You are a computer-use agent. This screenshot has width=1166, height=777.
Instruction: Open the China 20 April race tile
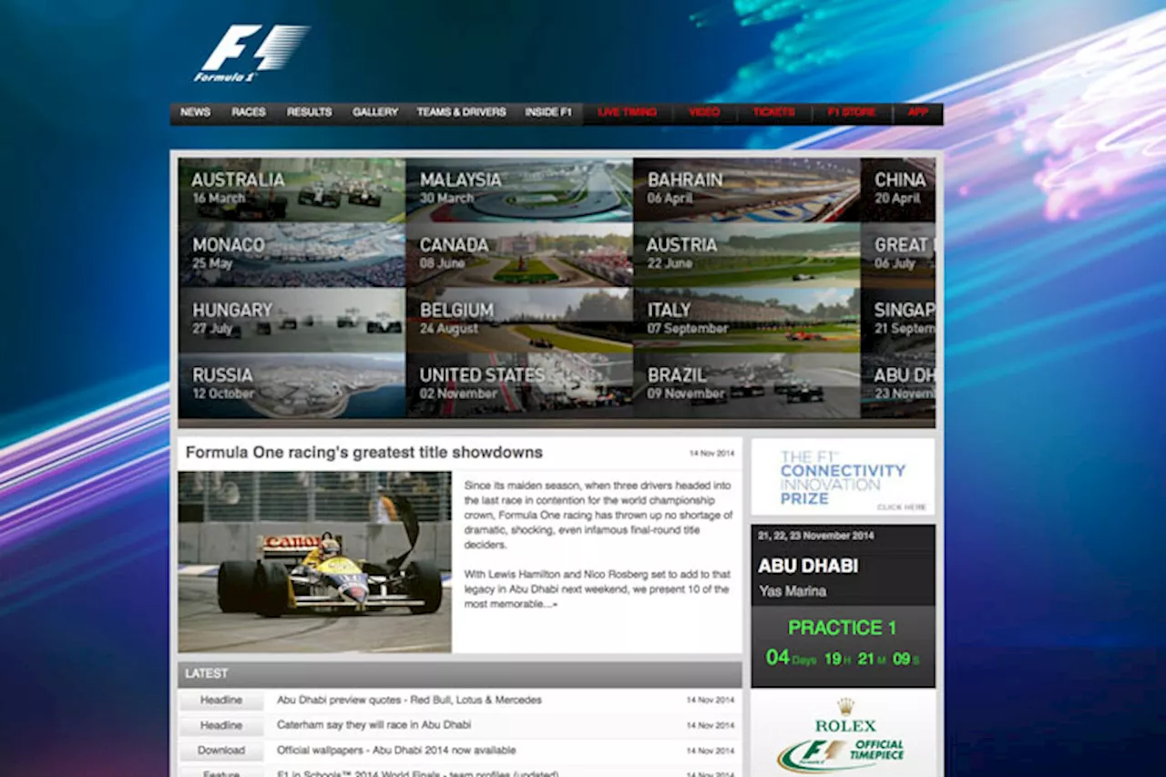[898, 190]
